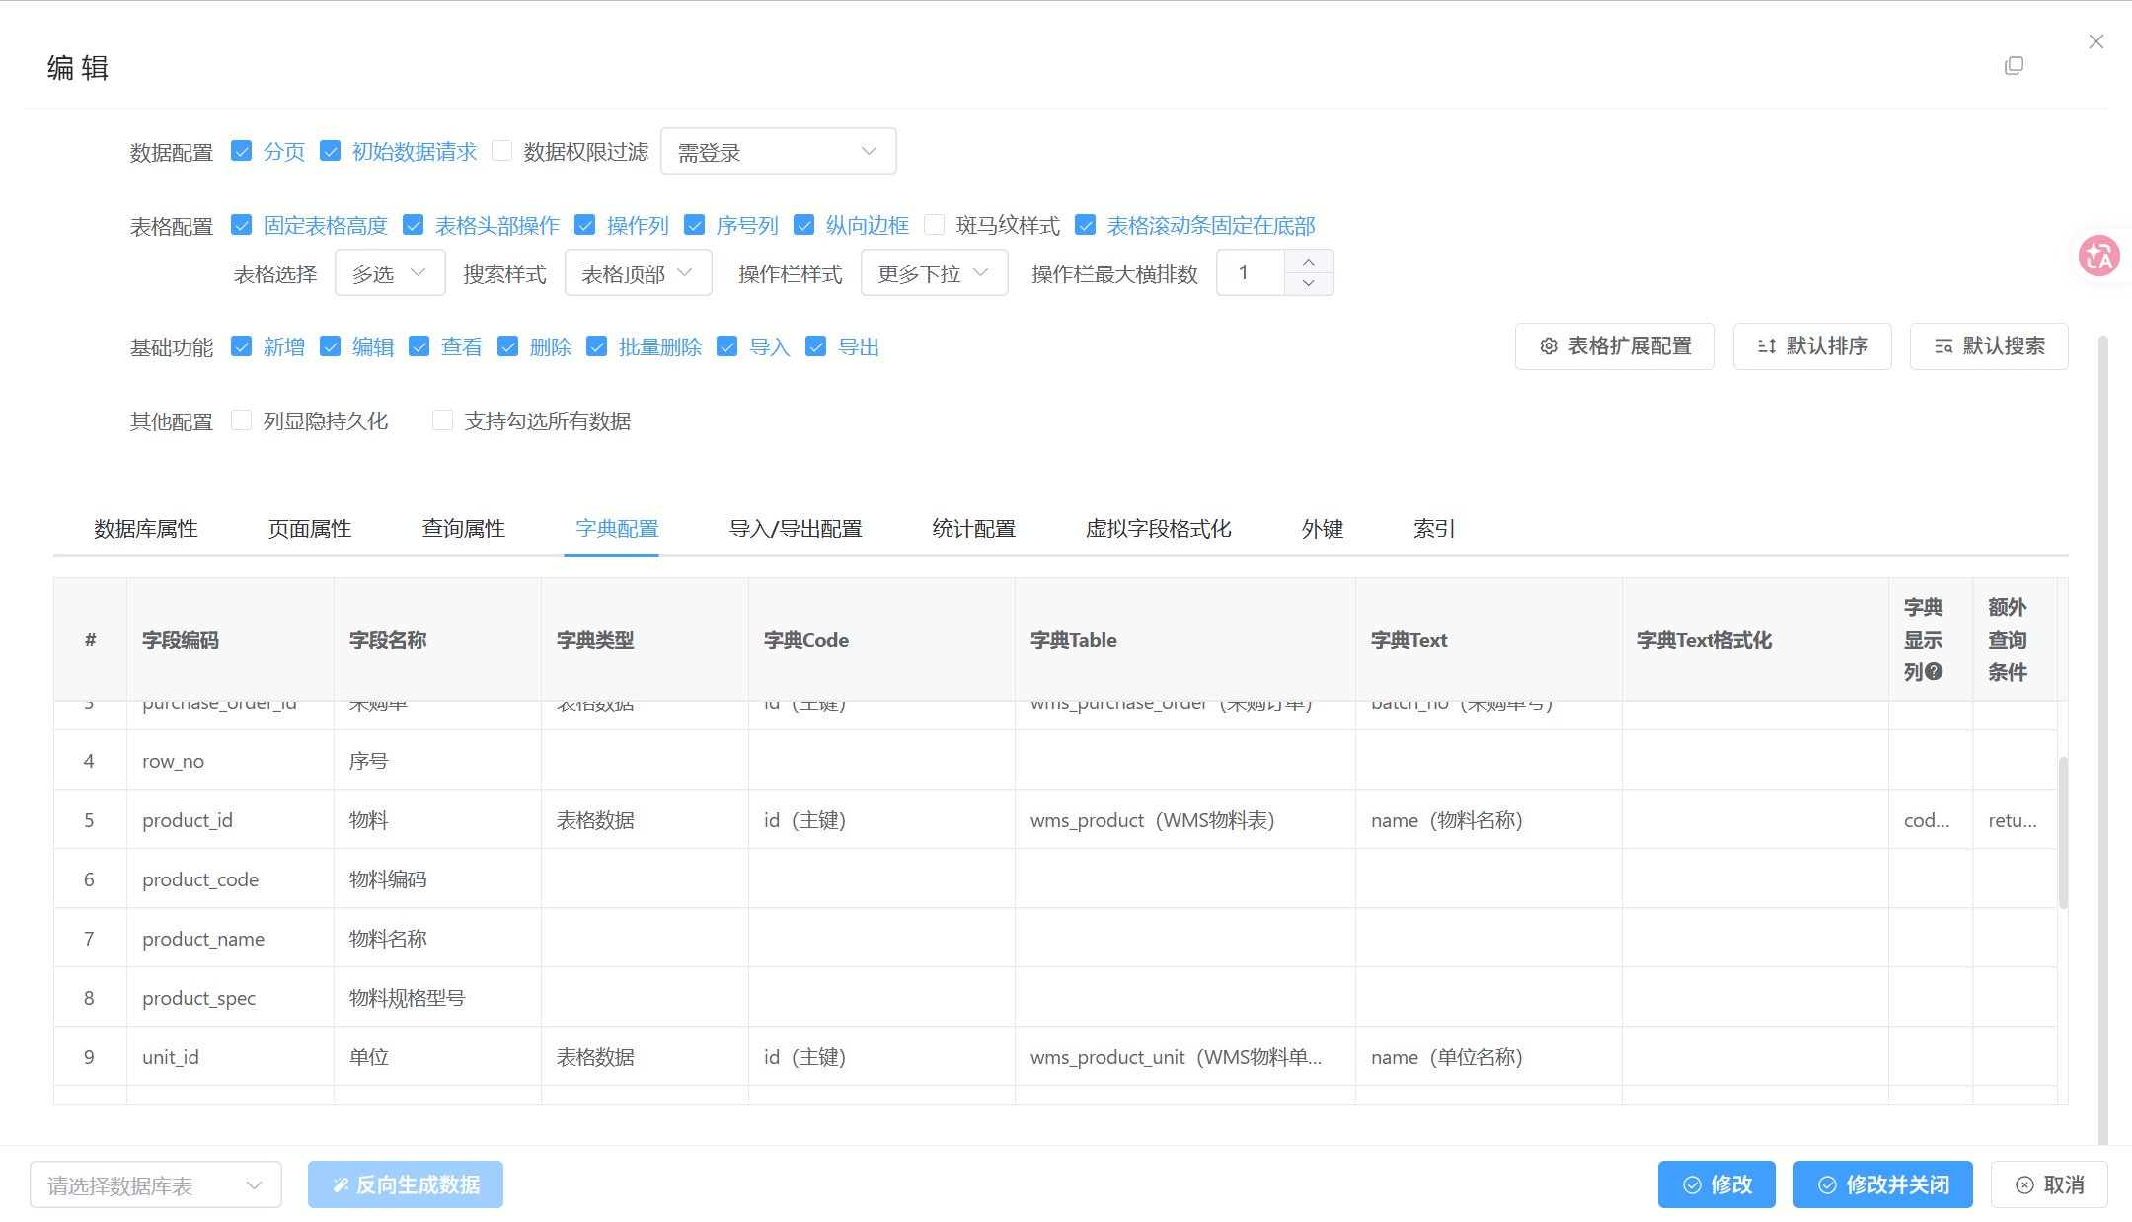Click search icon on 默认搜索 button
Screen dimensions: 2132x1222
pyautogui.click(x=1942, y=346)
